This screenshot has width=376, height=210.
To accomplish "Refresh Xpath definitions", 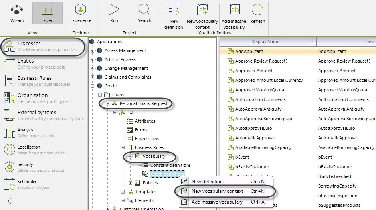I will pyautogui.click(x=257, y=14).
